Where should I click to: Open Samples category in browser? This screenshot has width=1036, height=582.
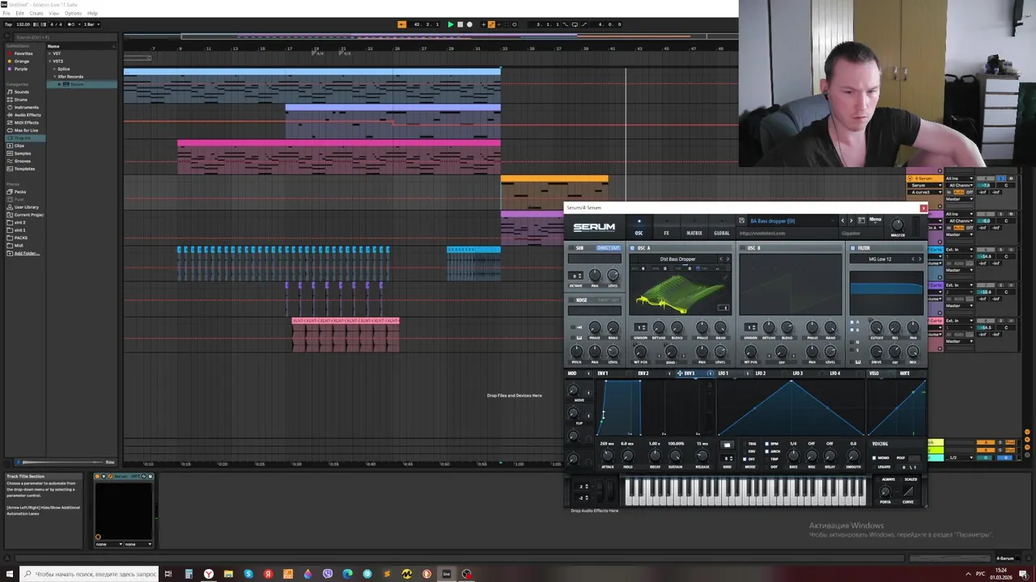tap(23, 154)
